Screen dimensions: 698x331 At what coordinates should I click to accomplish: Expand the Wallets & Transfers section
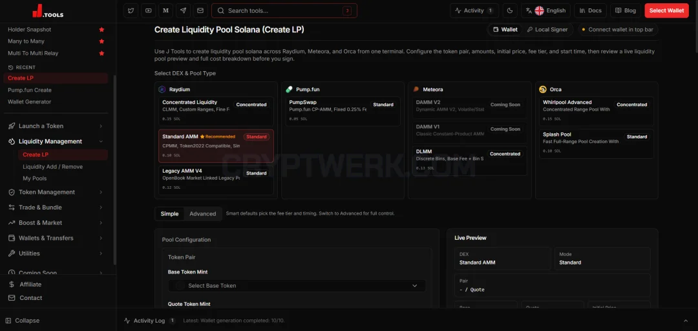56,238
